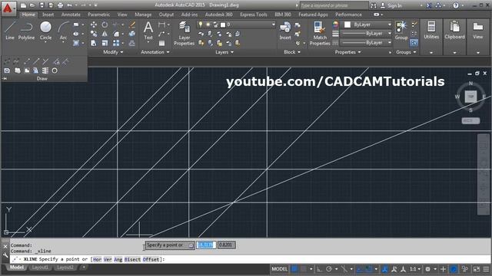Open annotation scale 1:1 dropdown
Image resolution: width=492 pixels, height=276 pixels.
click(x=415, y=269)
